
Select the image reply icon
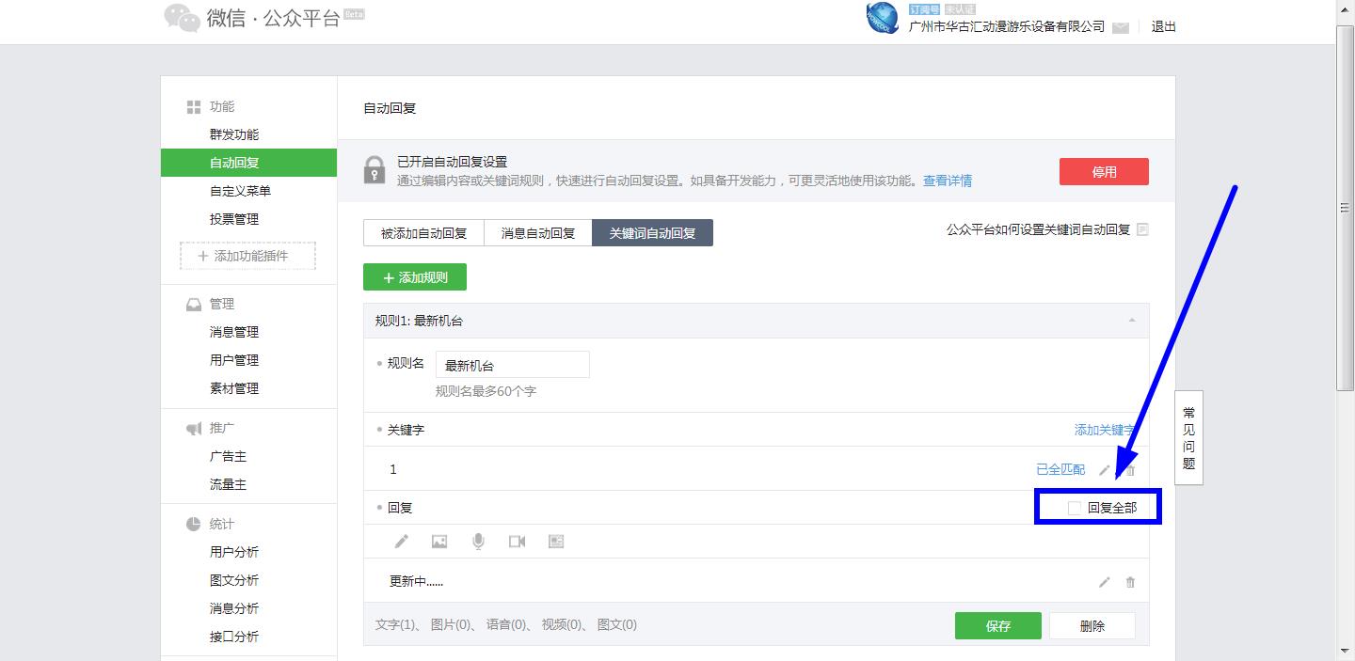point(440,541)
